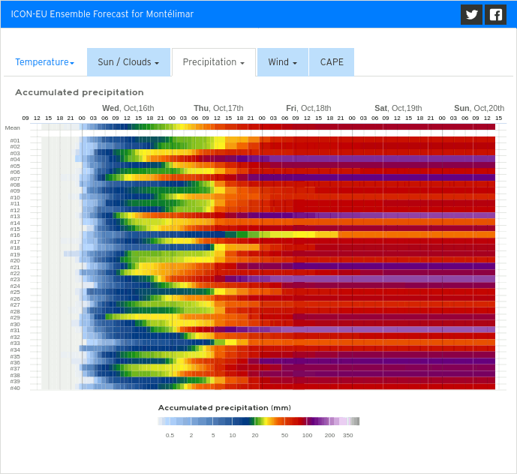Click legend value 50
517x474 pixels.
[284, 436]
